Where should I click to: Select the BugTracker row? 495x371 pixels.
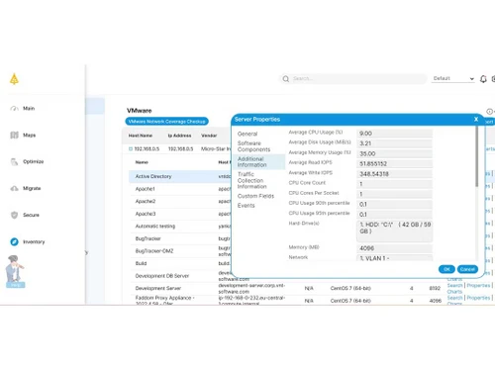(x=180, y=238)
